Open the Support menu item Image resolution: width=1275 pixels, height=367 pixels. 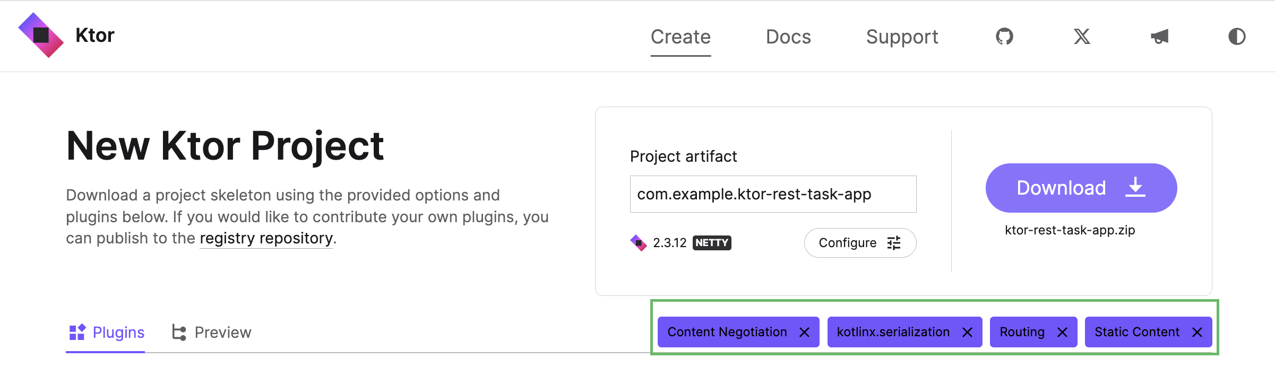[902, 37]
